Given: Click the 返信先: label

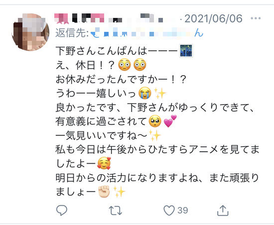Looking at the screenshot, I should tap(72, 33).
